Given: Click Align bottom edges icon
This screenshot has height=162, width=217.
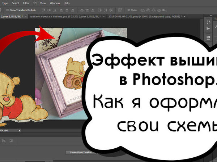Looking at the screenshot, I should click(55, 10).
